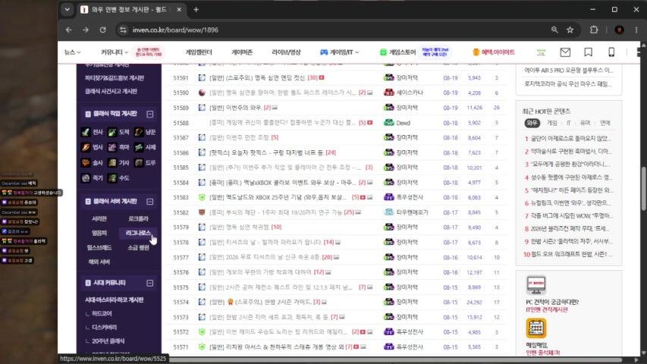The height and width of the screenshot is (364, 647).
Task: Select the 게임 tab in hot contents
Action: pyautogui.click(x=551, y=123)
